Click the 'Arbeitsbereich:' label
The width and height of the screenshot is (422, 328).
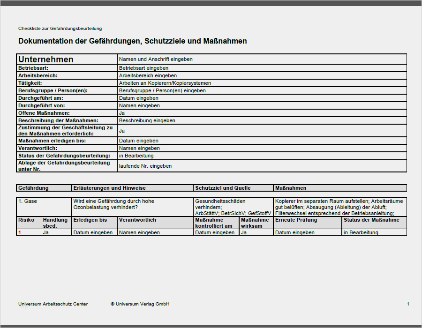coord(38,75)
